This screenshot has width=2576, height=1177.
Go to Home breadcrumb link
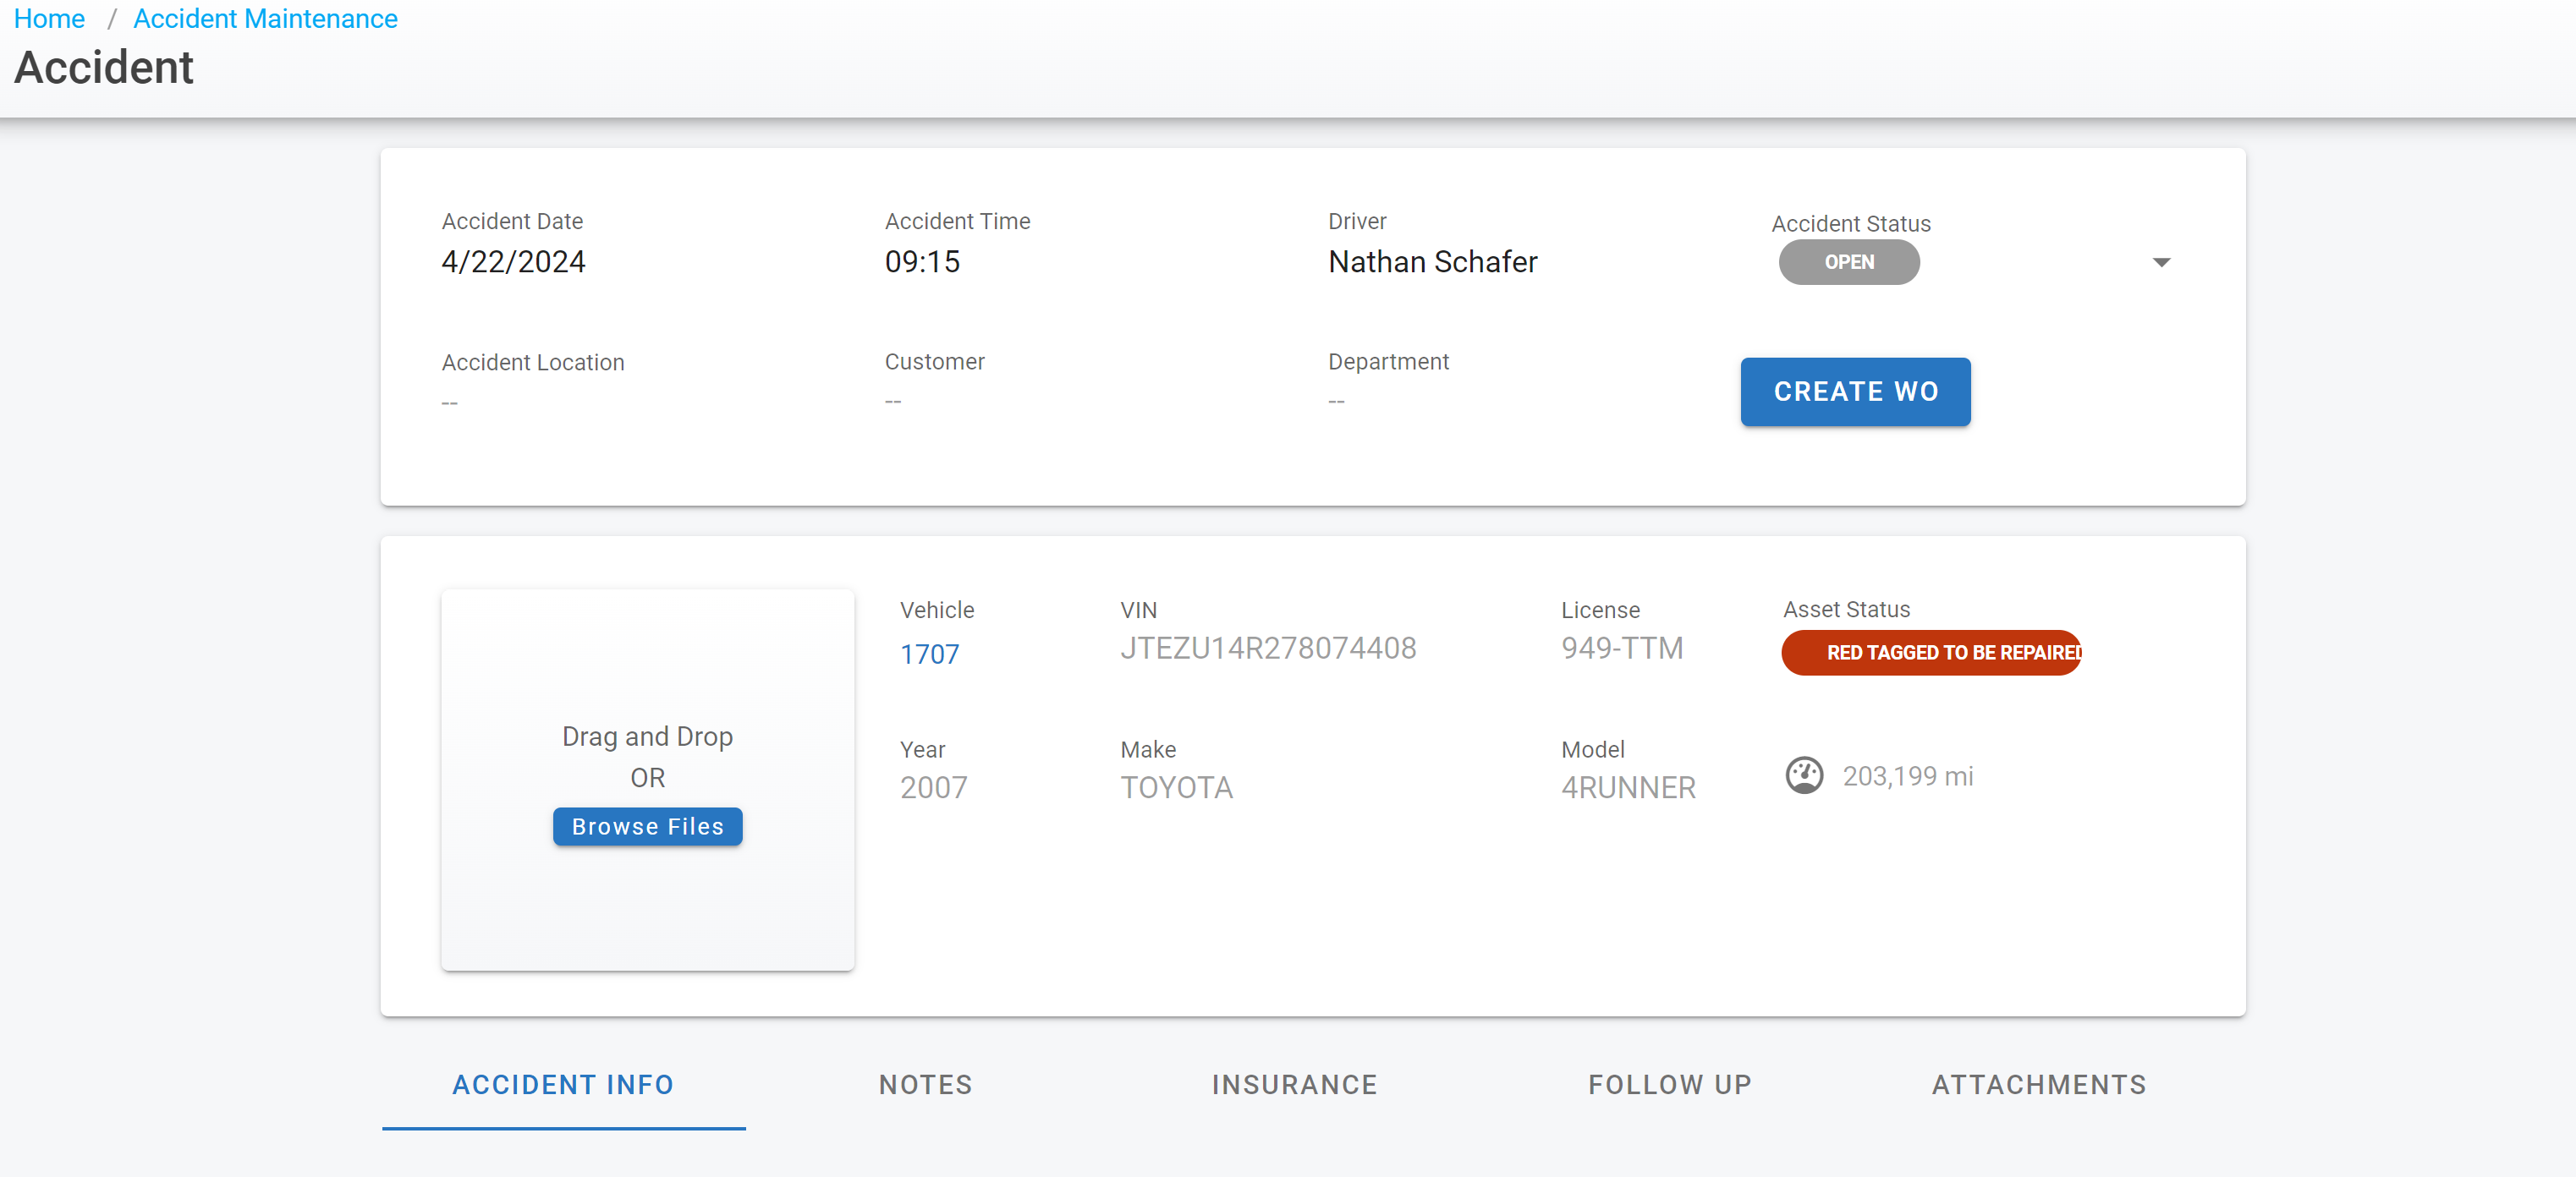tap(49, 19)
